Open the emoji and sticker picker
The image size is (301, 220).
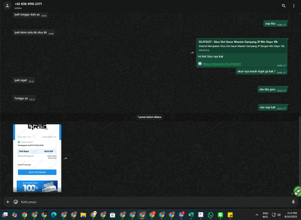[x=16, y=202]
